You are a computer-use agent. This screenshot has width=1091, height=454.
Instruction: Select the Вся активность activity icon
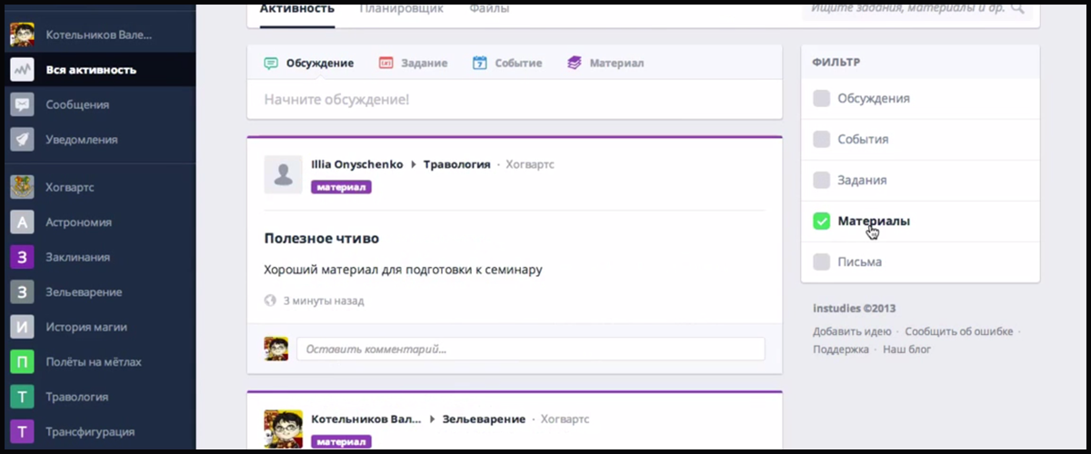point(23,70)
